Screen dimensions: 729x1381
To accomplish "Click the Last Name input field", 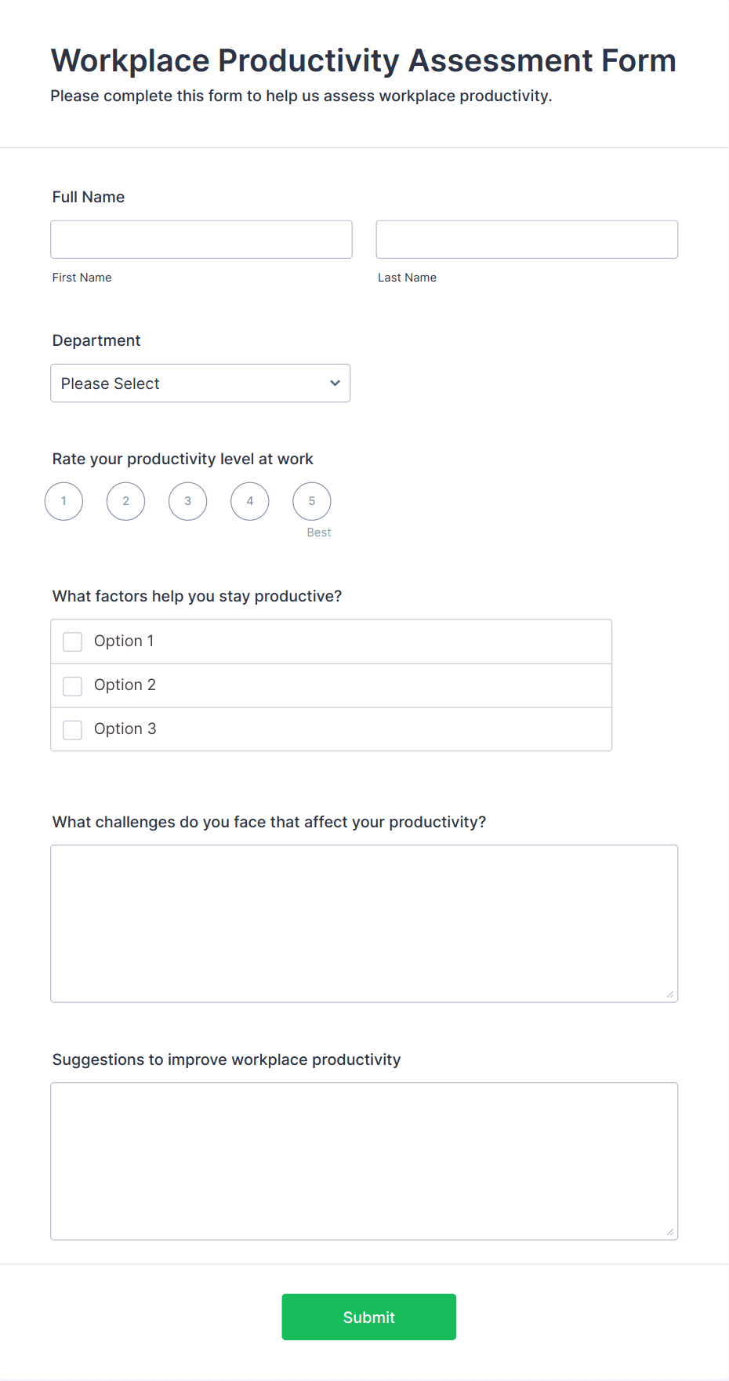I will tap(526, 239).
